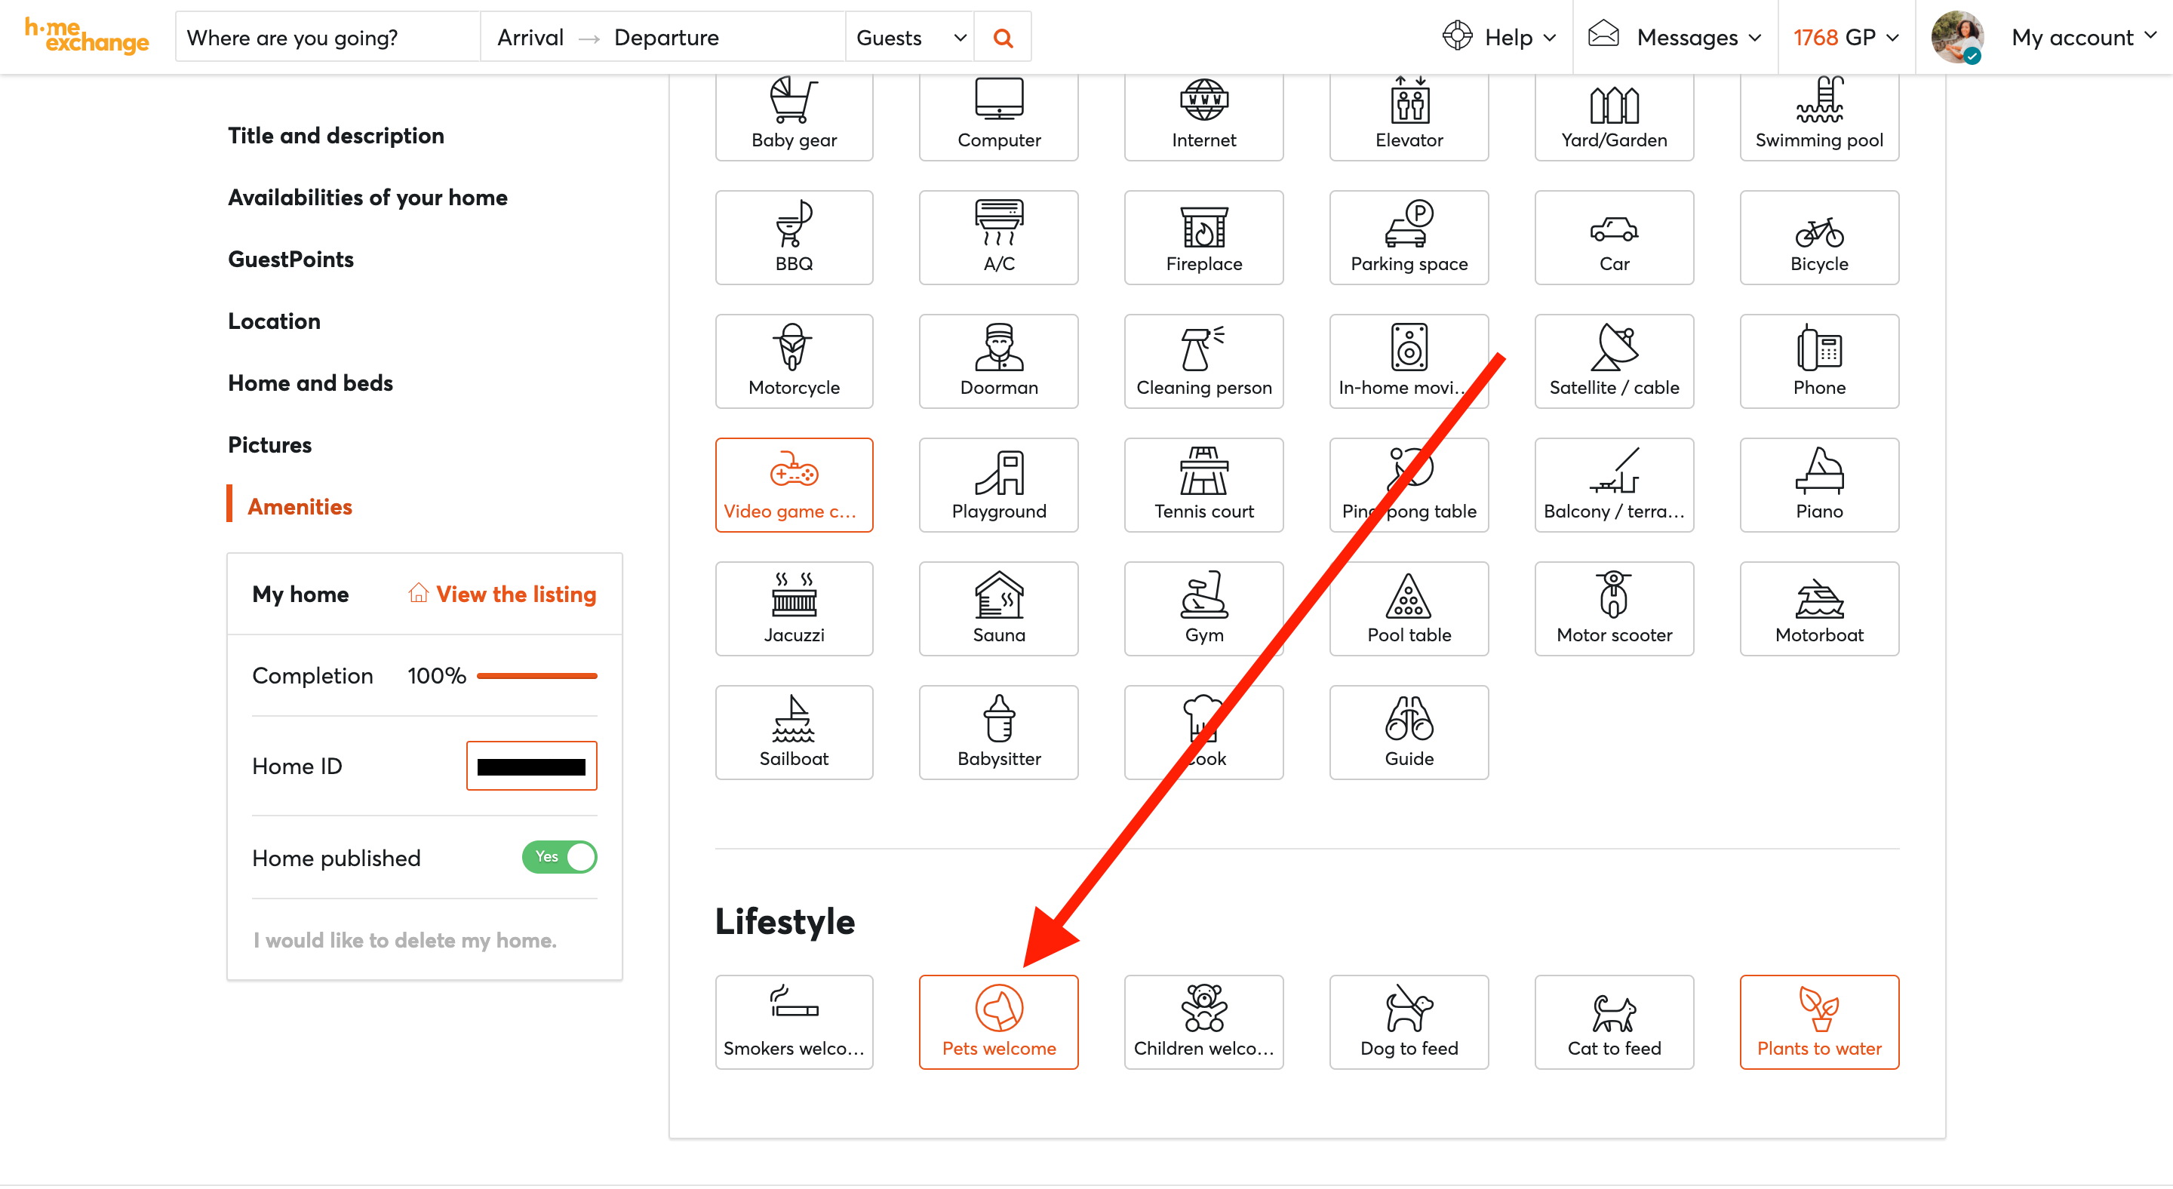Open the Home and beds section
The height and width of the screenshot is (1189, 2173).
point(309,383)
